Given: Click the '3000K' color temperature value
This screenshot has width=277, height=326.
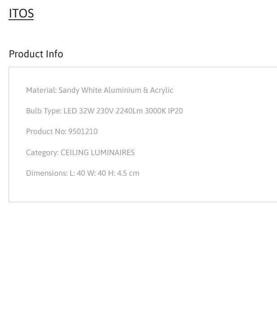Looking at the screenshot, I should [x=155, y=111].
